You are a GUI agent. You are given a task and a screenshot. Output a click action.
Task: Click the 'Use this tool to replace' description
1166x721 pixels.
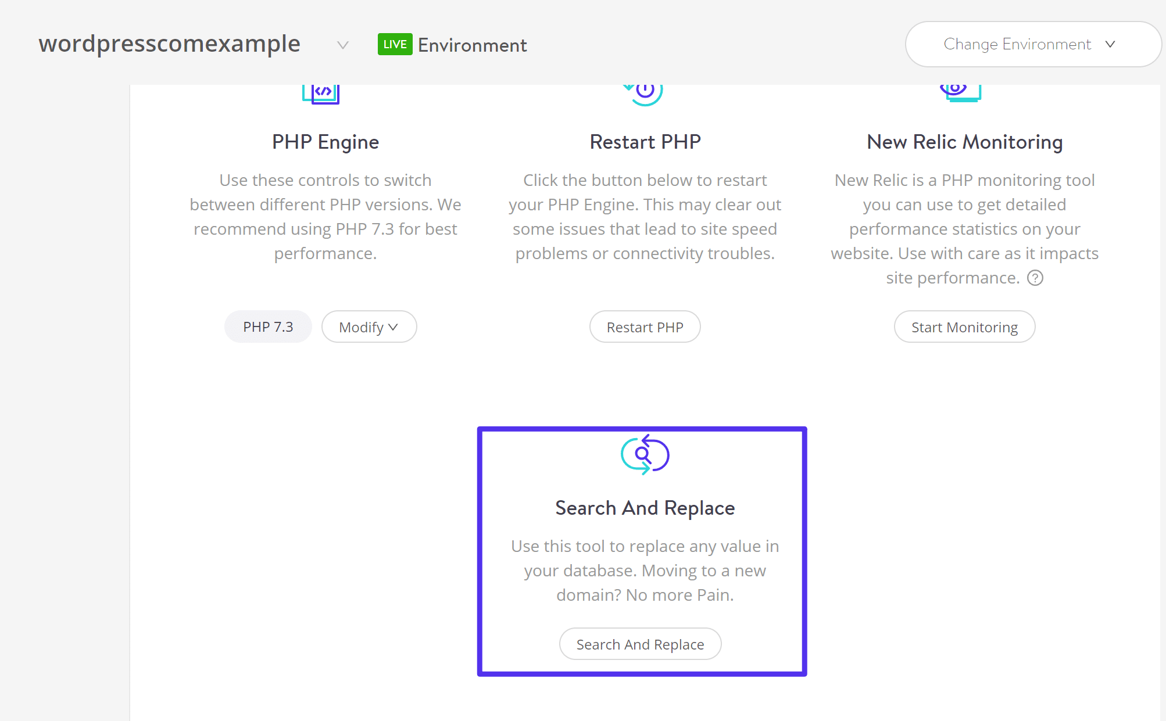click(645, 571)
